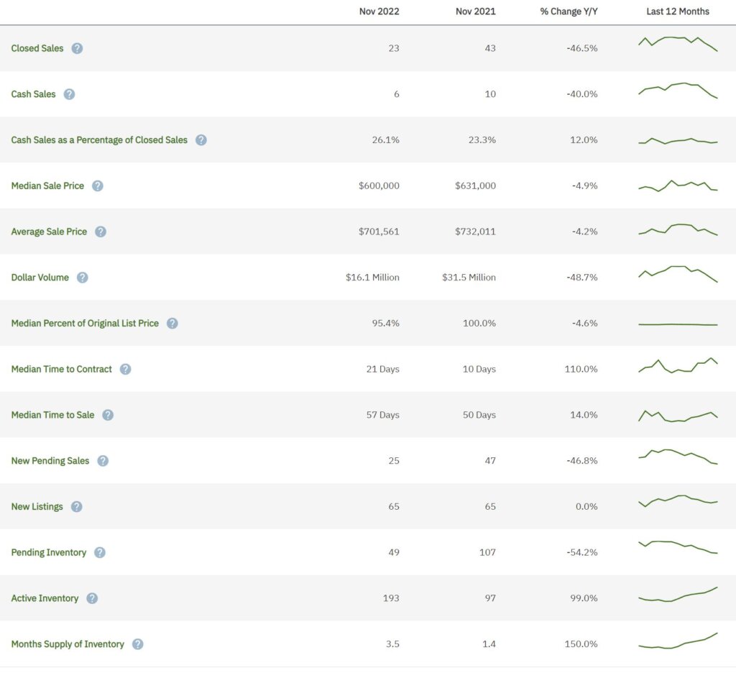Open help icon beside Cash Sales
Screen dimensions: 736x673
point(69,94)
